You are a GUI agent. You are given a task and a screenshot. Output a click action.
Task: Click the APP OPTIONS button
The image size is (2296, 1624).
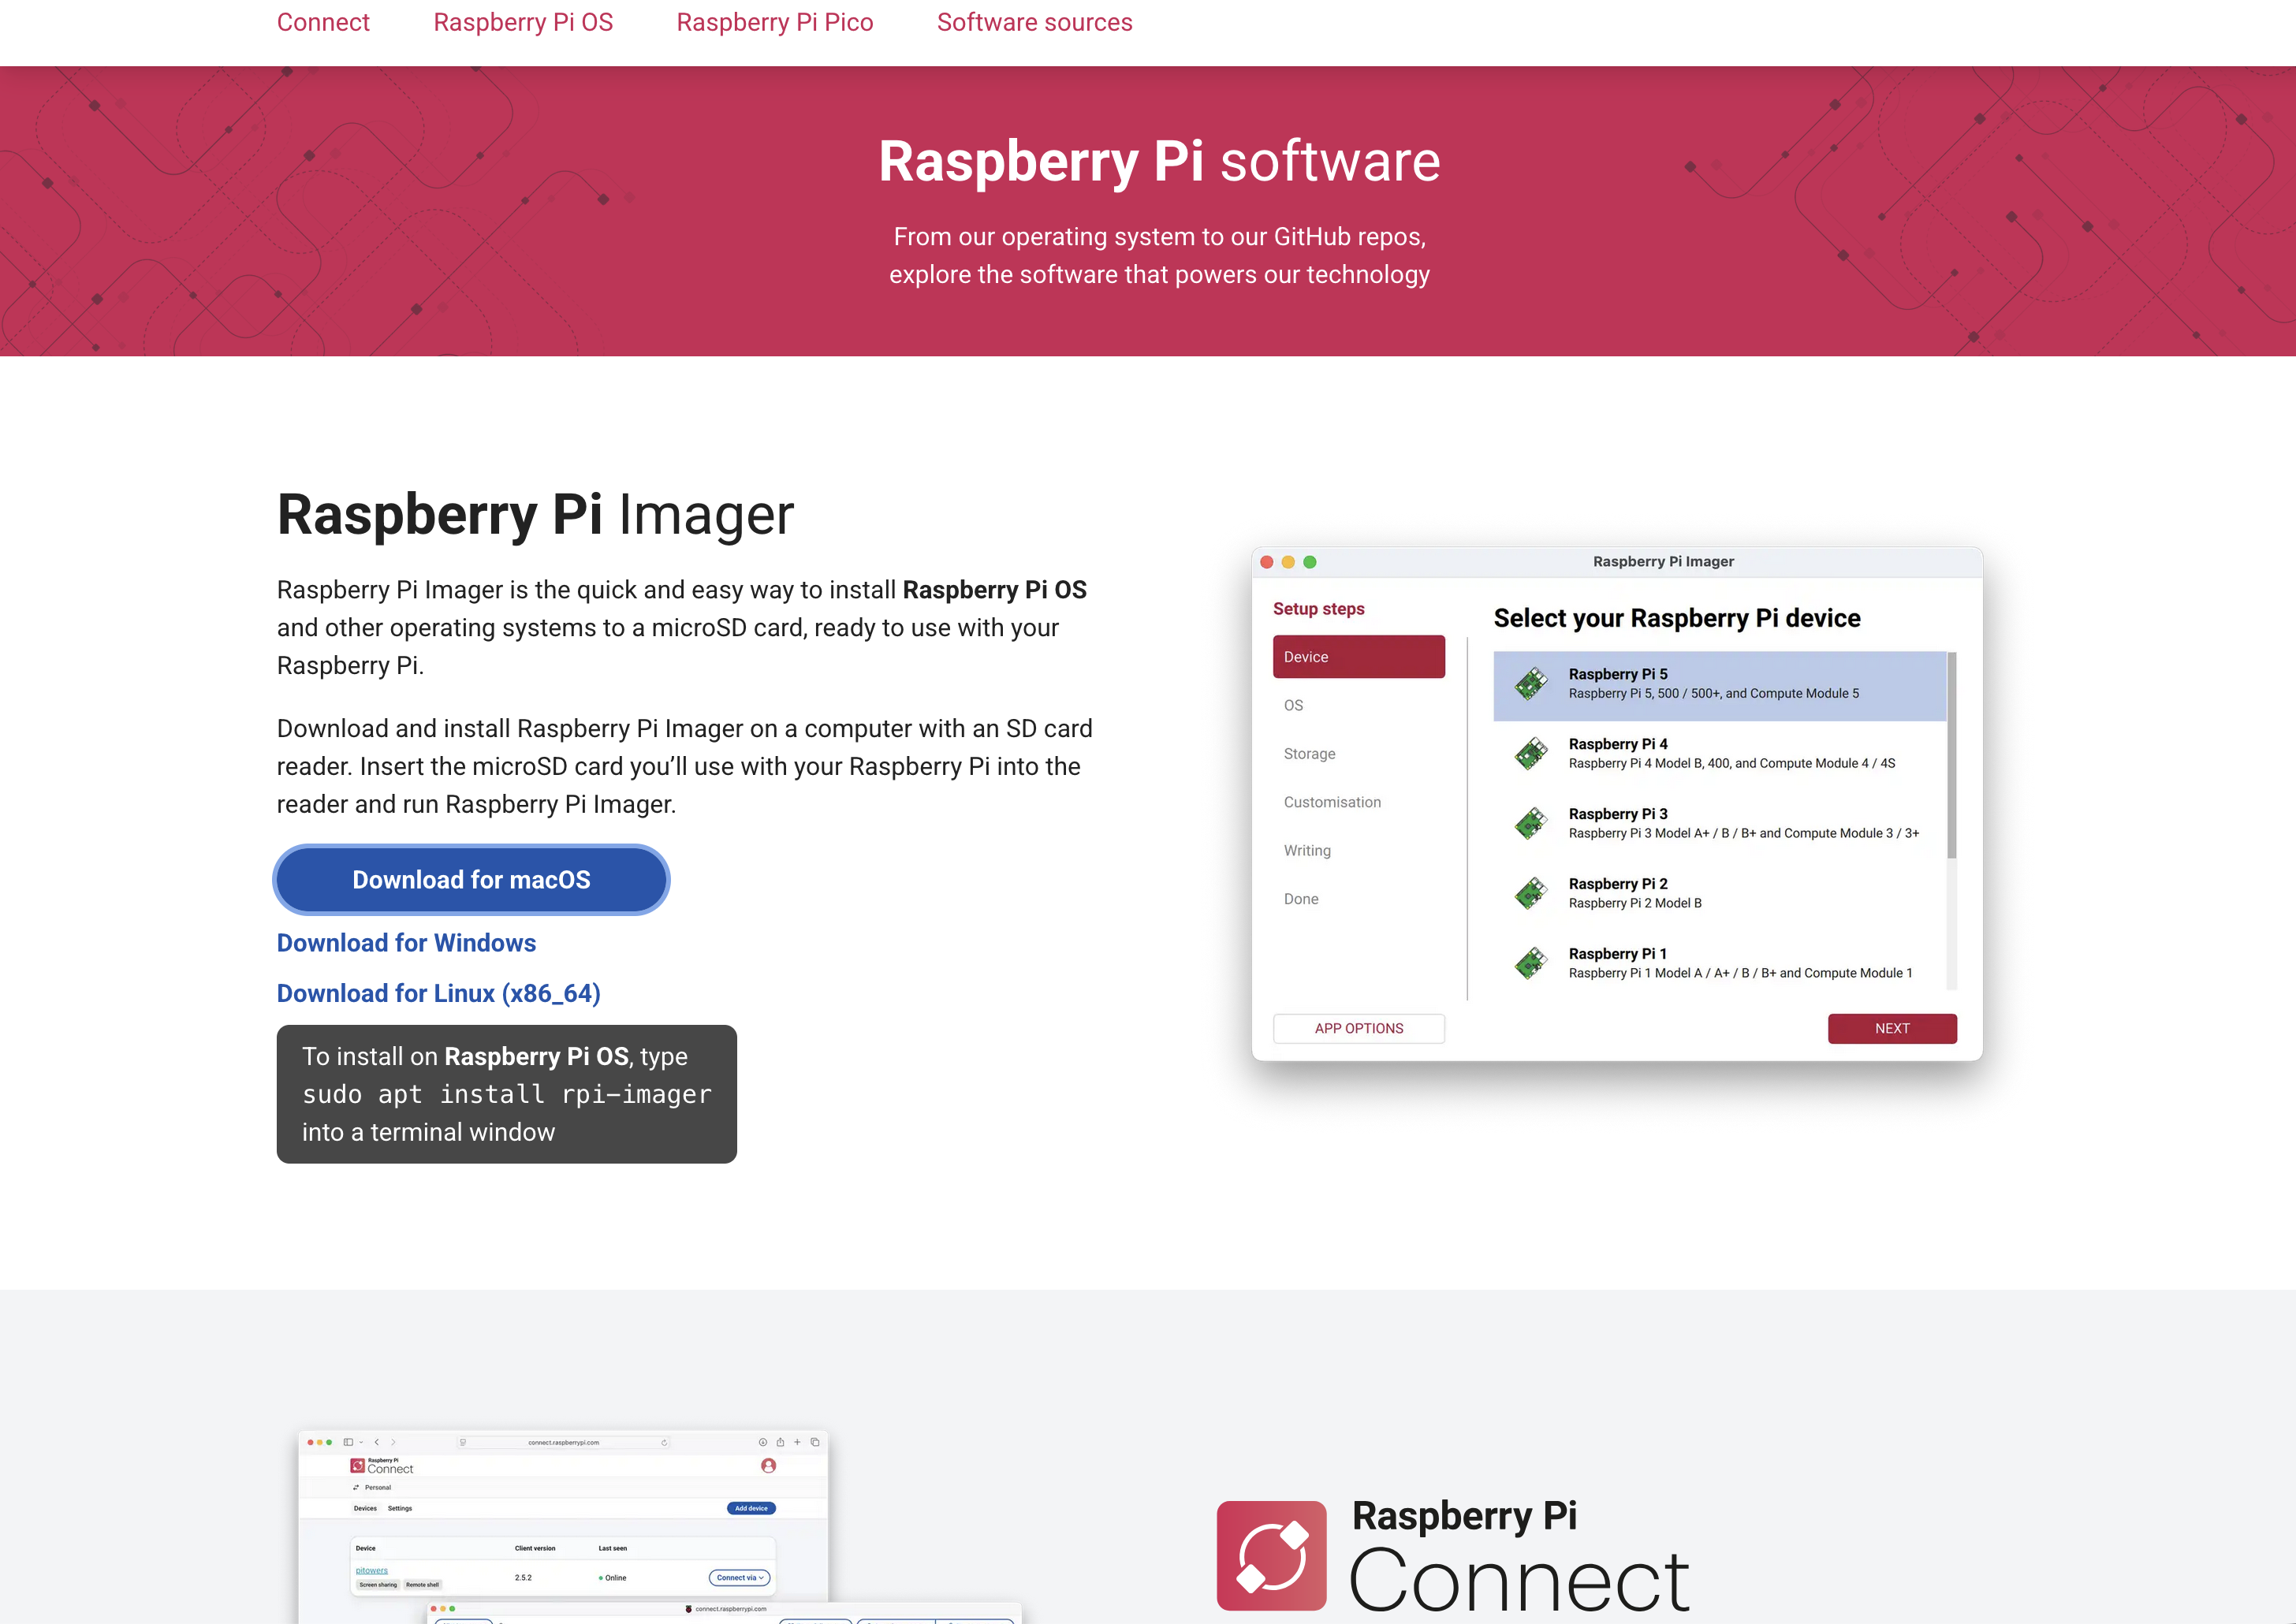(1358, 1028)
